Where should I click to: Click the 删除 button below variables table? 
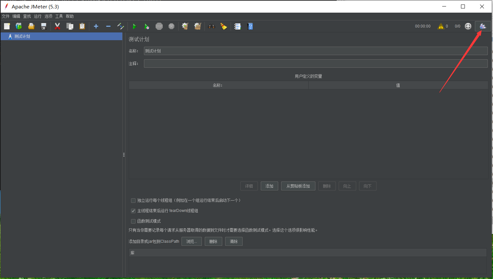click(x=327, y=186)
